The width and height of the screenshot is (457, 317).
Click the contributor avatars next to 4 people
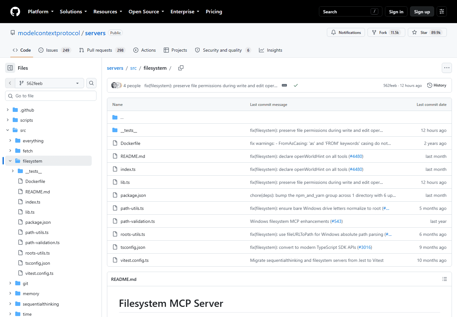pyautogui.click(x=116, y=85)
